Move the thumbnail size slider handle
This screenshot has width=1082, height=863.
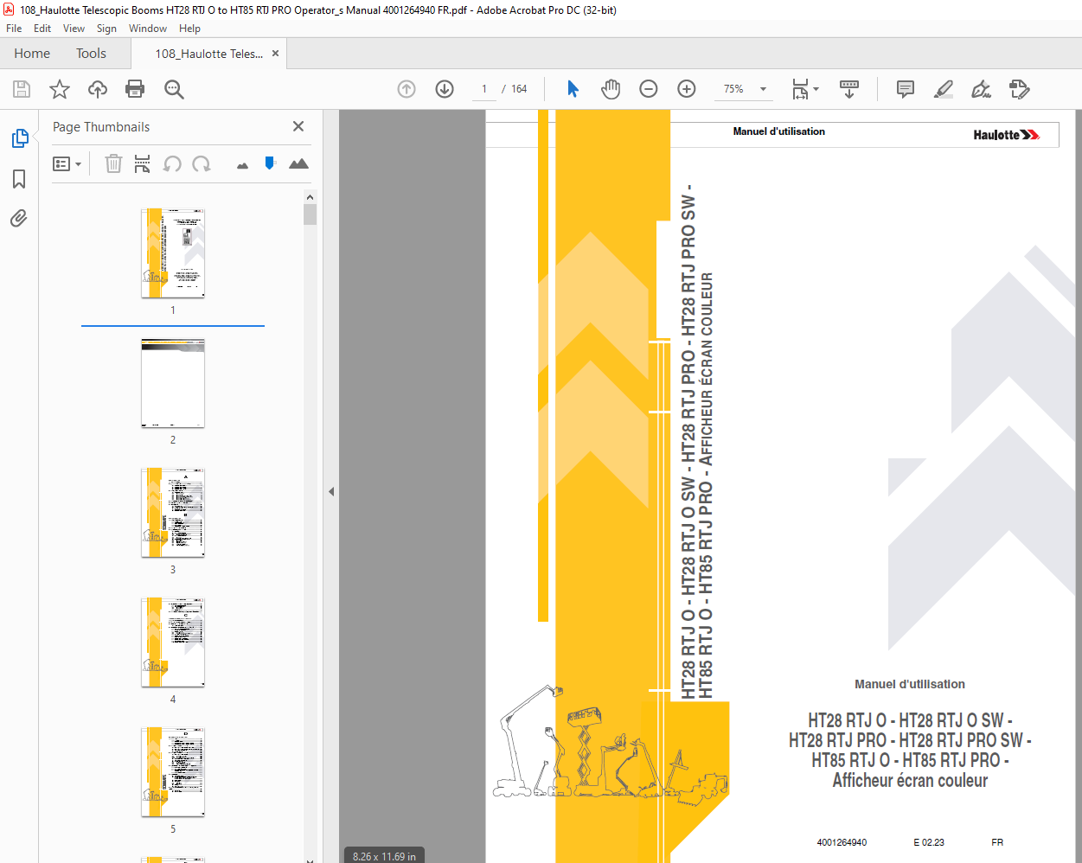[x=270, y=163]
